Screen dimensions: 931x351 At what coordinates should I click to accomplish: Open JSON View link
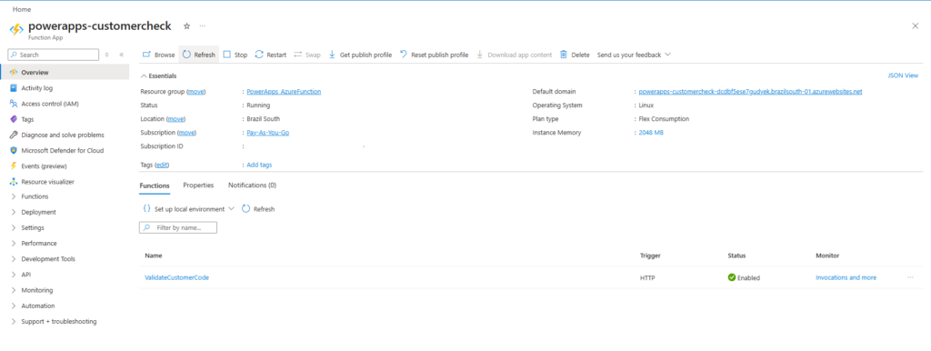click(903, 76)
